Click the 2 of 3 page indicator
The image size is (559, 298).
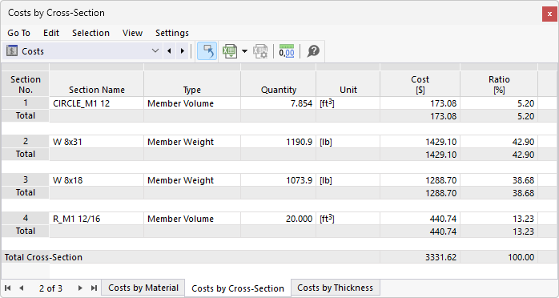point(50,288)
